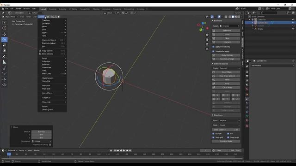
Task: Toggle camera view icon in viewport
Action: click(x=207, y=44)
